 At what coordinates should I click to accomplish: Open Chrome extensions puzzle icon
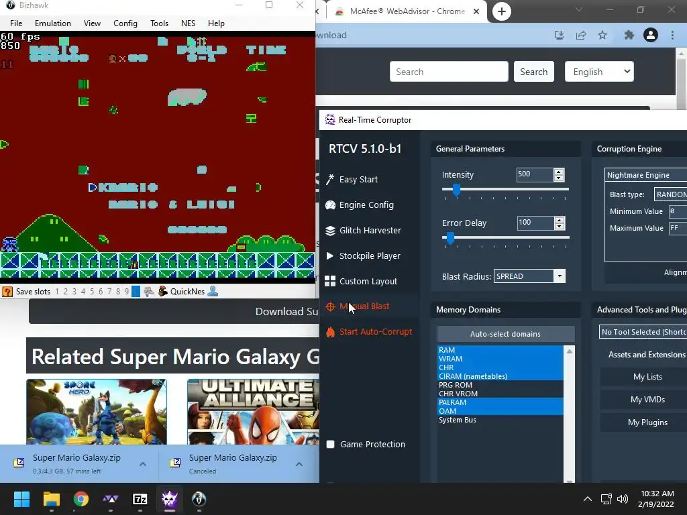point(629,35)
